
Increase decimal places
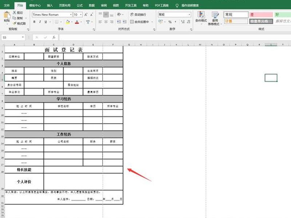click(183, 22)
